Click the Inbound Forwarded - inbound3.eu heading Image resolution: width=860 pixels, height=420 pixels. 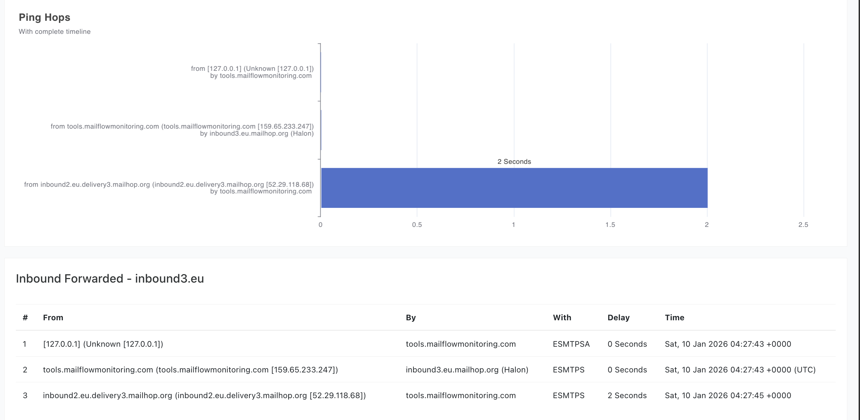[x=110, y=278]
